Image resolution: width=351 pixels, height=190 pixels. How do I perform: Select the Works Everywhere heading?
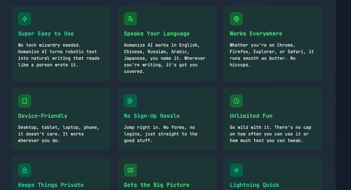pos(256,34)
